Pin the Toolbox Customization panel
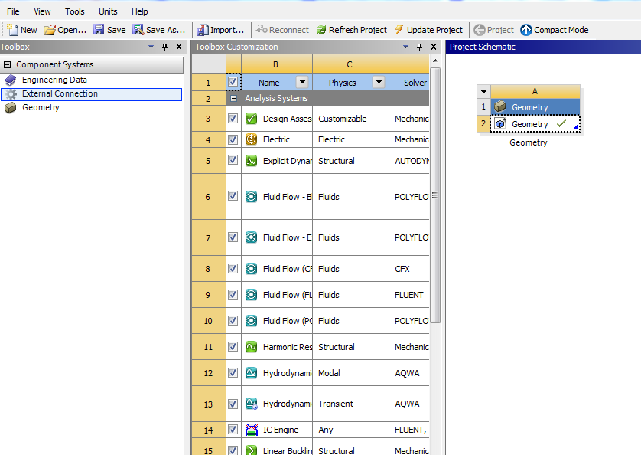Image resolution: width=641 pixels, height=455 pixels. coord(419,47)
